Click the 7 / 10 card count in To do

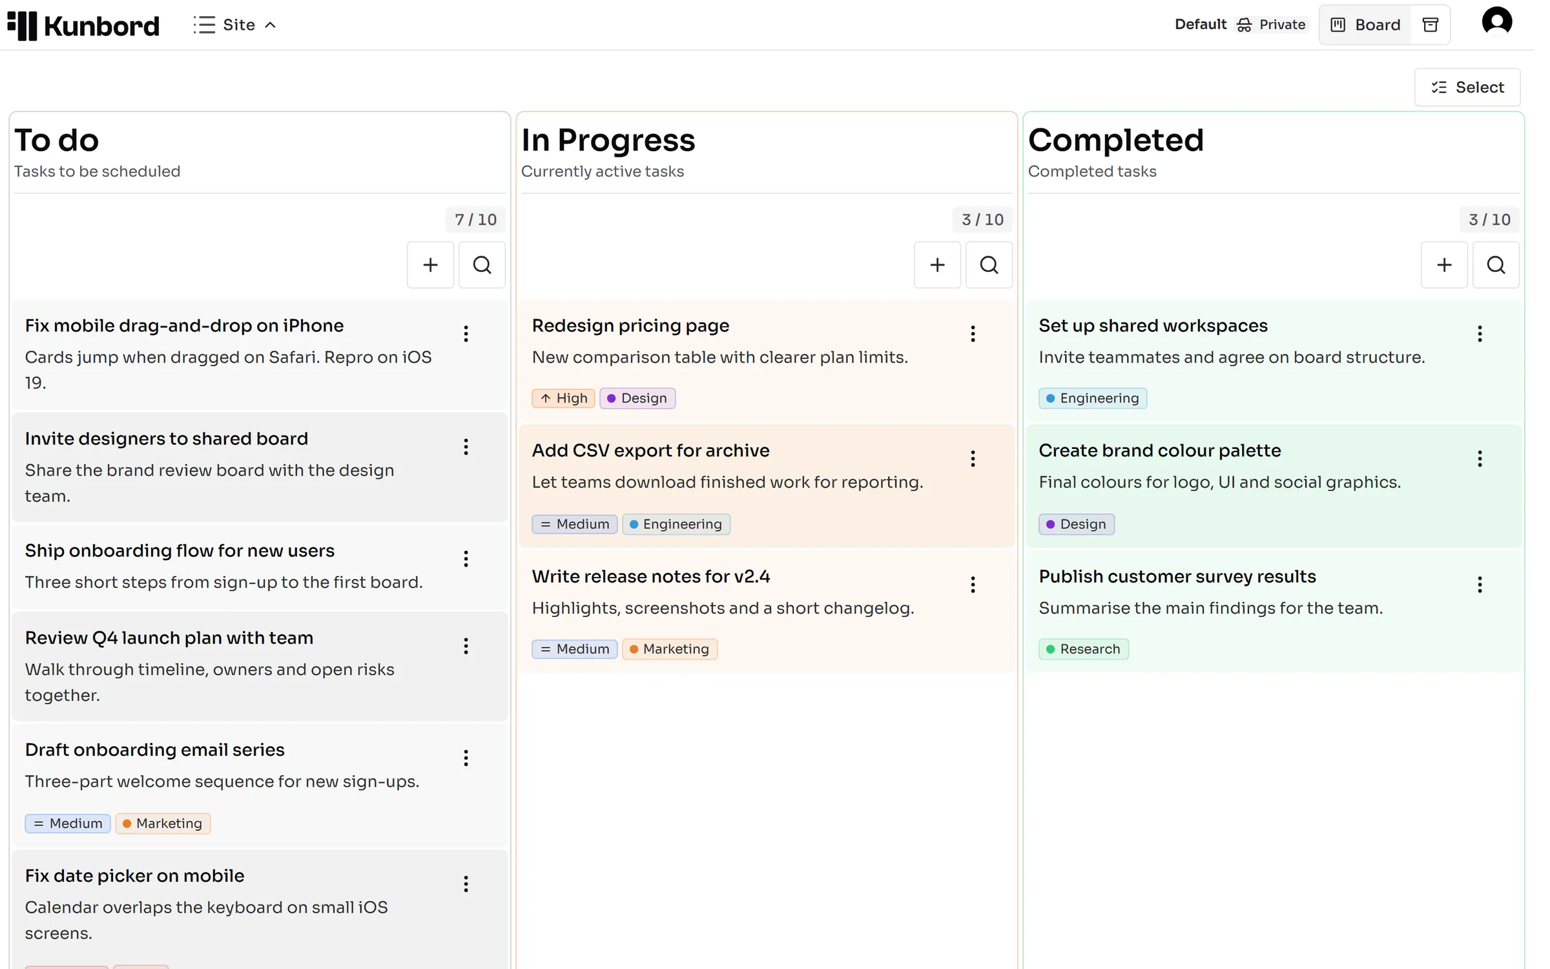click(475, 220)
